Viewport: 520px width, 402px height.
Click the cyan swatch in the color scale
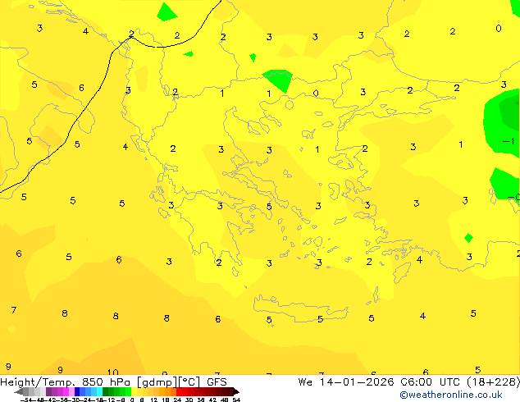tap(99, 391)
